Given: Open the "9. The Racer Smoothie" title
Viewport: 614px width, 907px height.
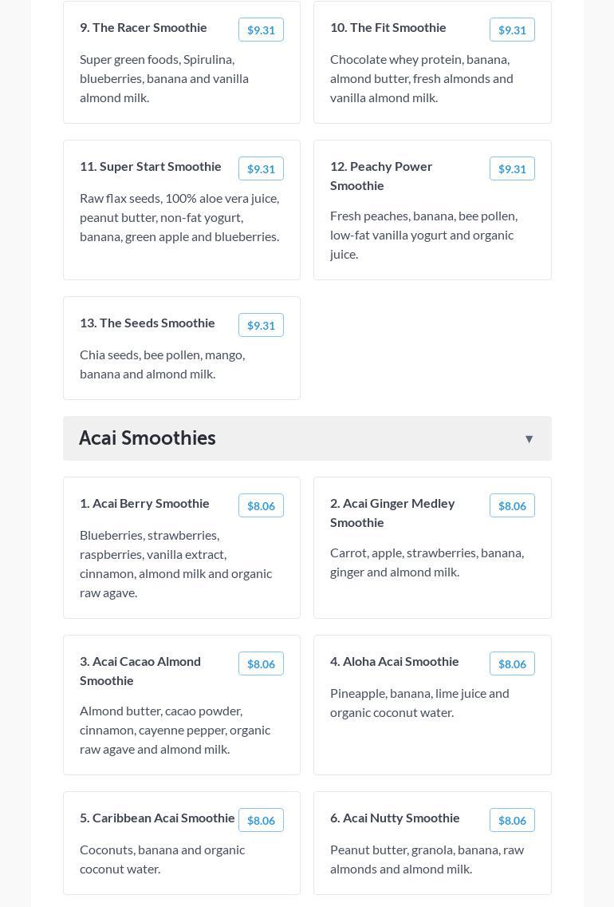Looking at the screenshot, I should (x=144, y=27).
